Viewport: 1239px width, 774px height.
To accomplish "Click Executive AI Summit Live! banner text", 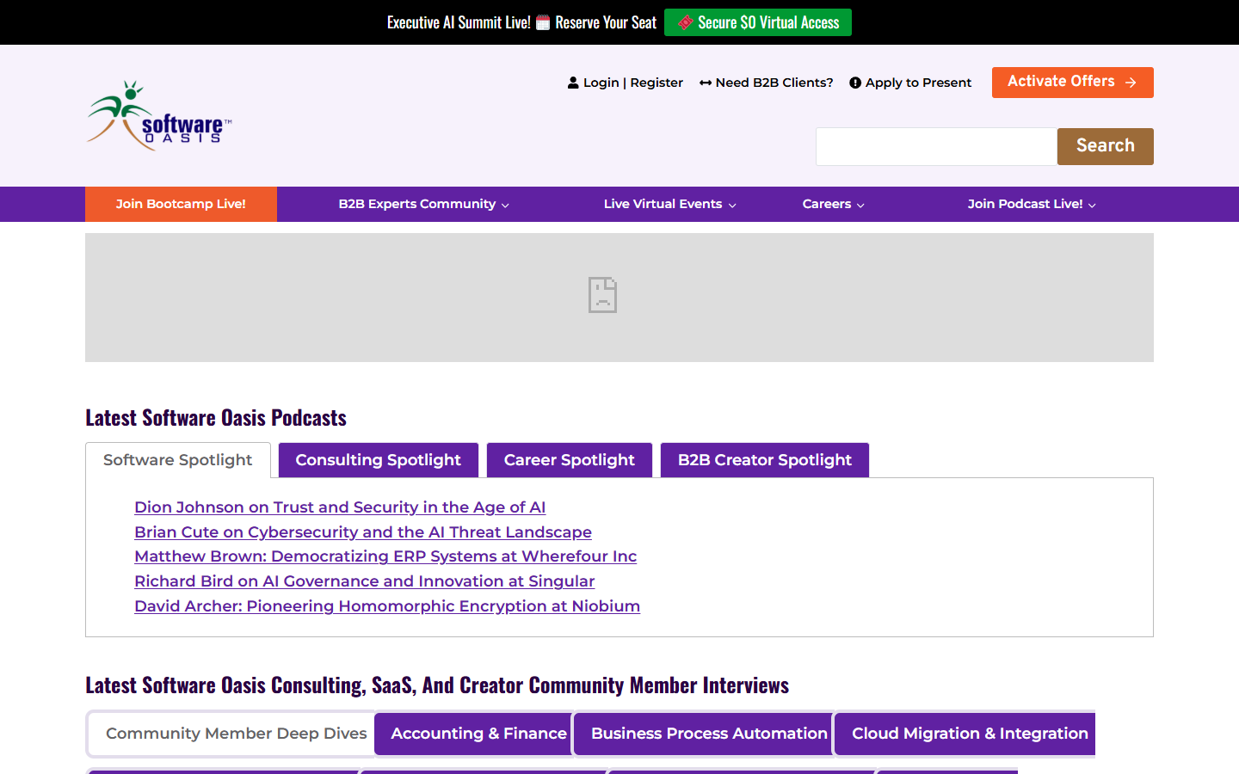I will [x=459, y=22].
